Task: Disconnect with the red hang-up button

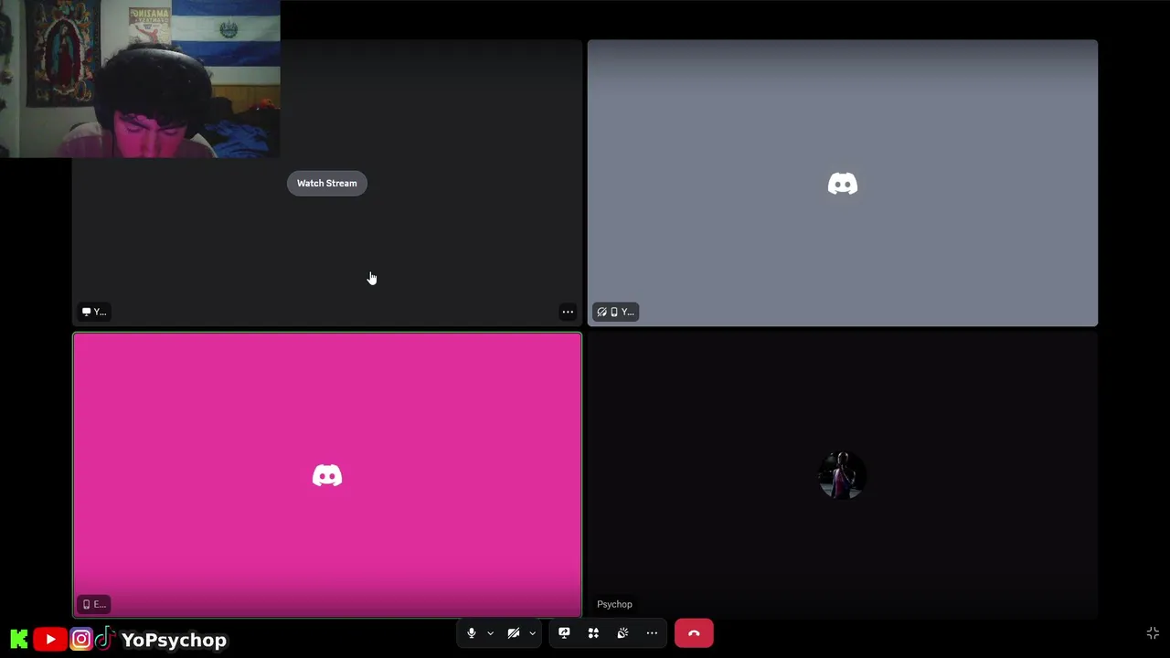Action: pyautogui.click(x=694, y=633)
